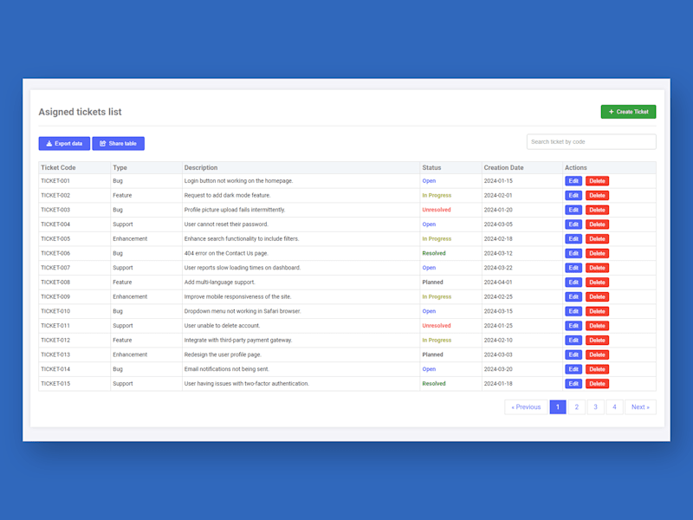Select page 1 in pagination
The width and height of the screenshot is (693, 520).
click(558, 407)
